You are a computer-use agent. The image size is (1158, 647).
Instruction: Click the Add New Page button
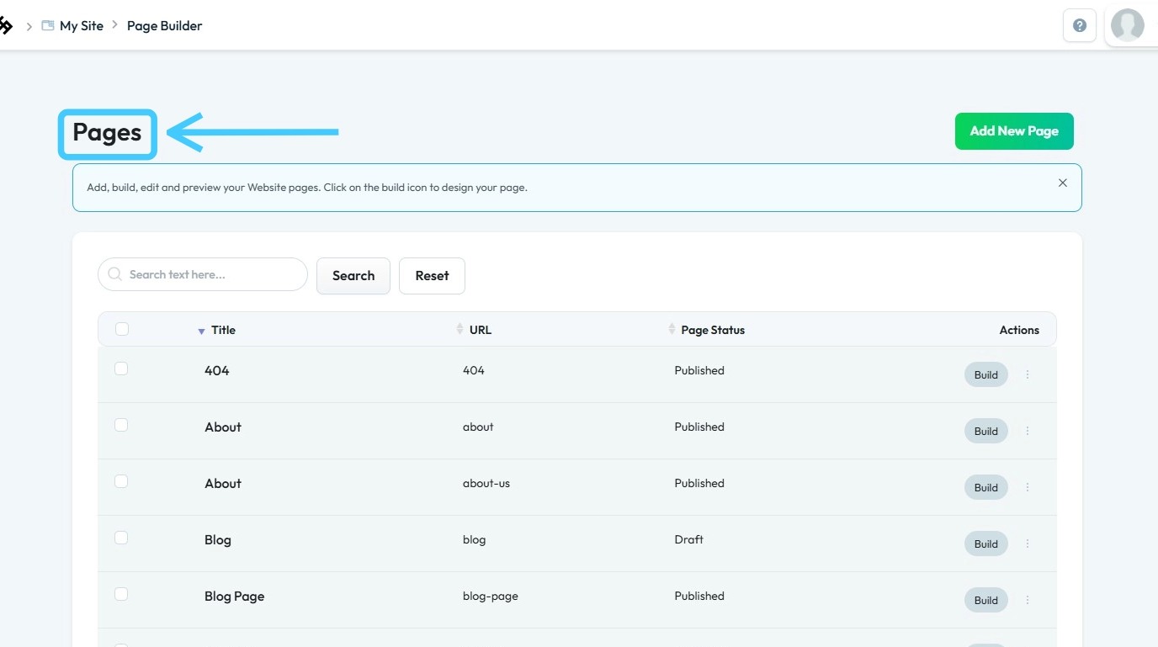1014,131
